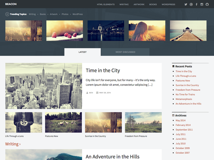The width and height of the screenshot is (214, 160).
Task: Switch to the Most Discussed tab
Action: click(125, 52)
